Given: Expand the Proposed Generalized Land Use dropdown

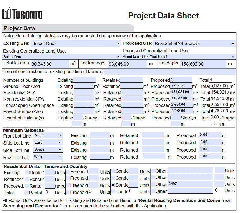Looking at the screenshot, I should [178, 57].
